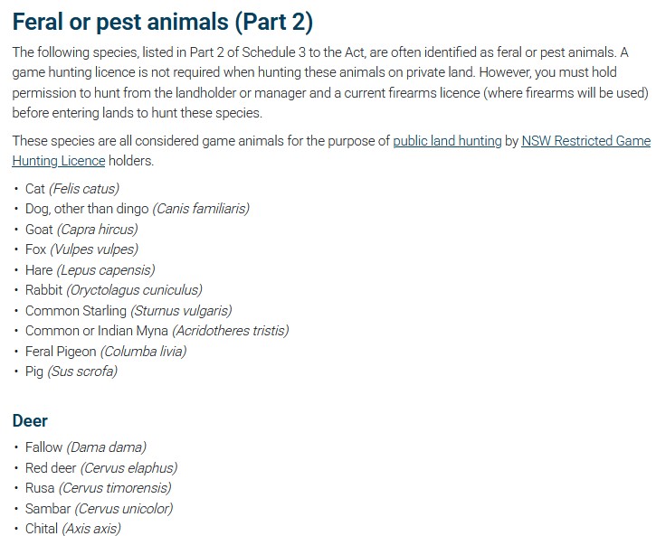The image size is (656, 536).
Task: Click the Rabbit (Oryctolagus cuniculus) item
Action: [113, 290]
